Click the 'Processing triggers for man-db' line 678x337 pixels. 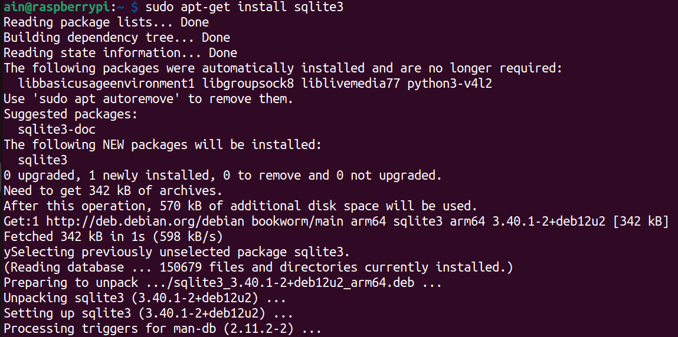coord(163,329)
